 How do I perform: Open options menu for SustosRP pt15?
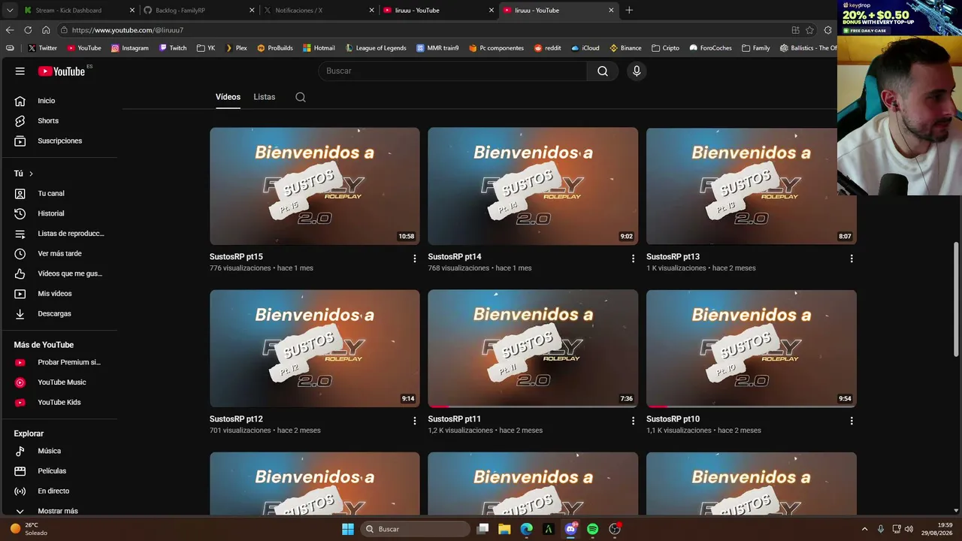(414, 258)
